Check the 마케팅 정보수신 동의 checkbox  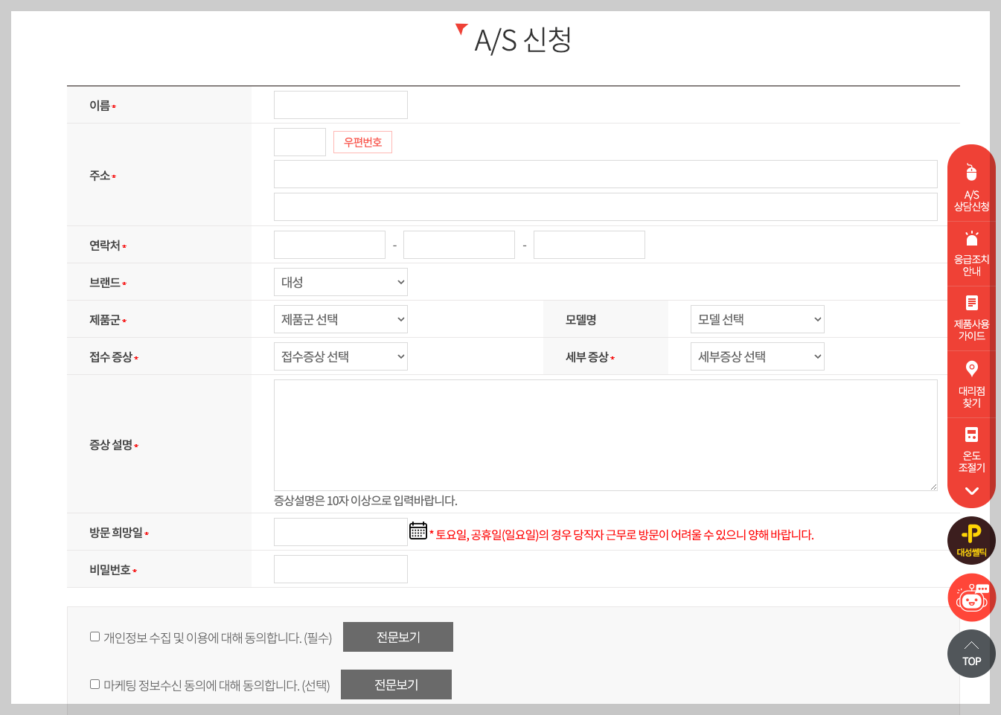pos(95,684)
